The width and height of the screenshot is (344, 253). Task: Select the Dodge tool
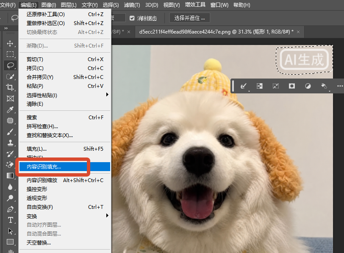tap(10, 198)
